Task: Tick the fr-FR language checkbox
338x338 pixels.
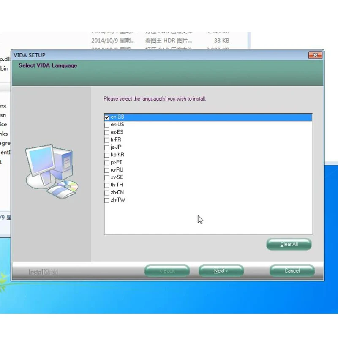Action: coord(107,140)
